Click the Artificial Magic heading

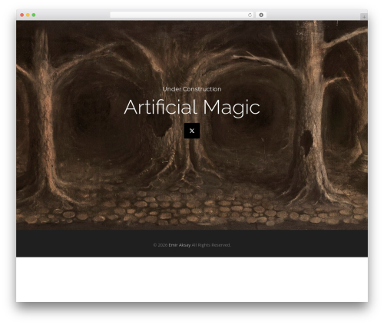click(x=192, y=108)
